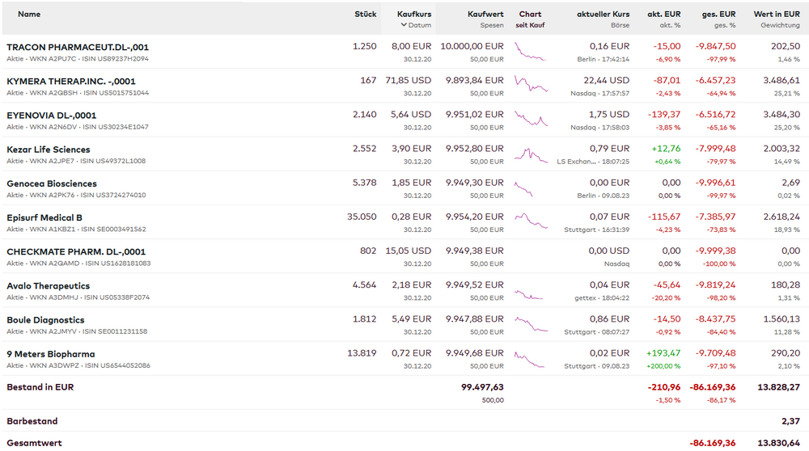
Task: View EYENOVIA chart since purchase
Action: (x=532, y=120)
